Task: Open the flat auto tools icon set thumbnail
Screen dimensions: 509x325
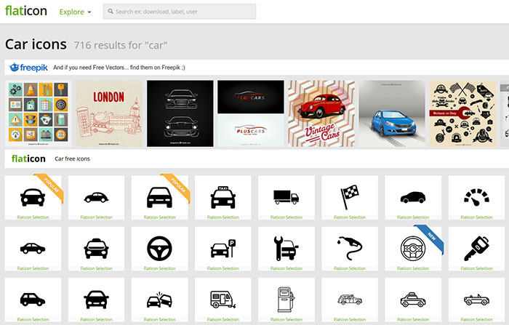Action: [38, 113]
